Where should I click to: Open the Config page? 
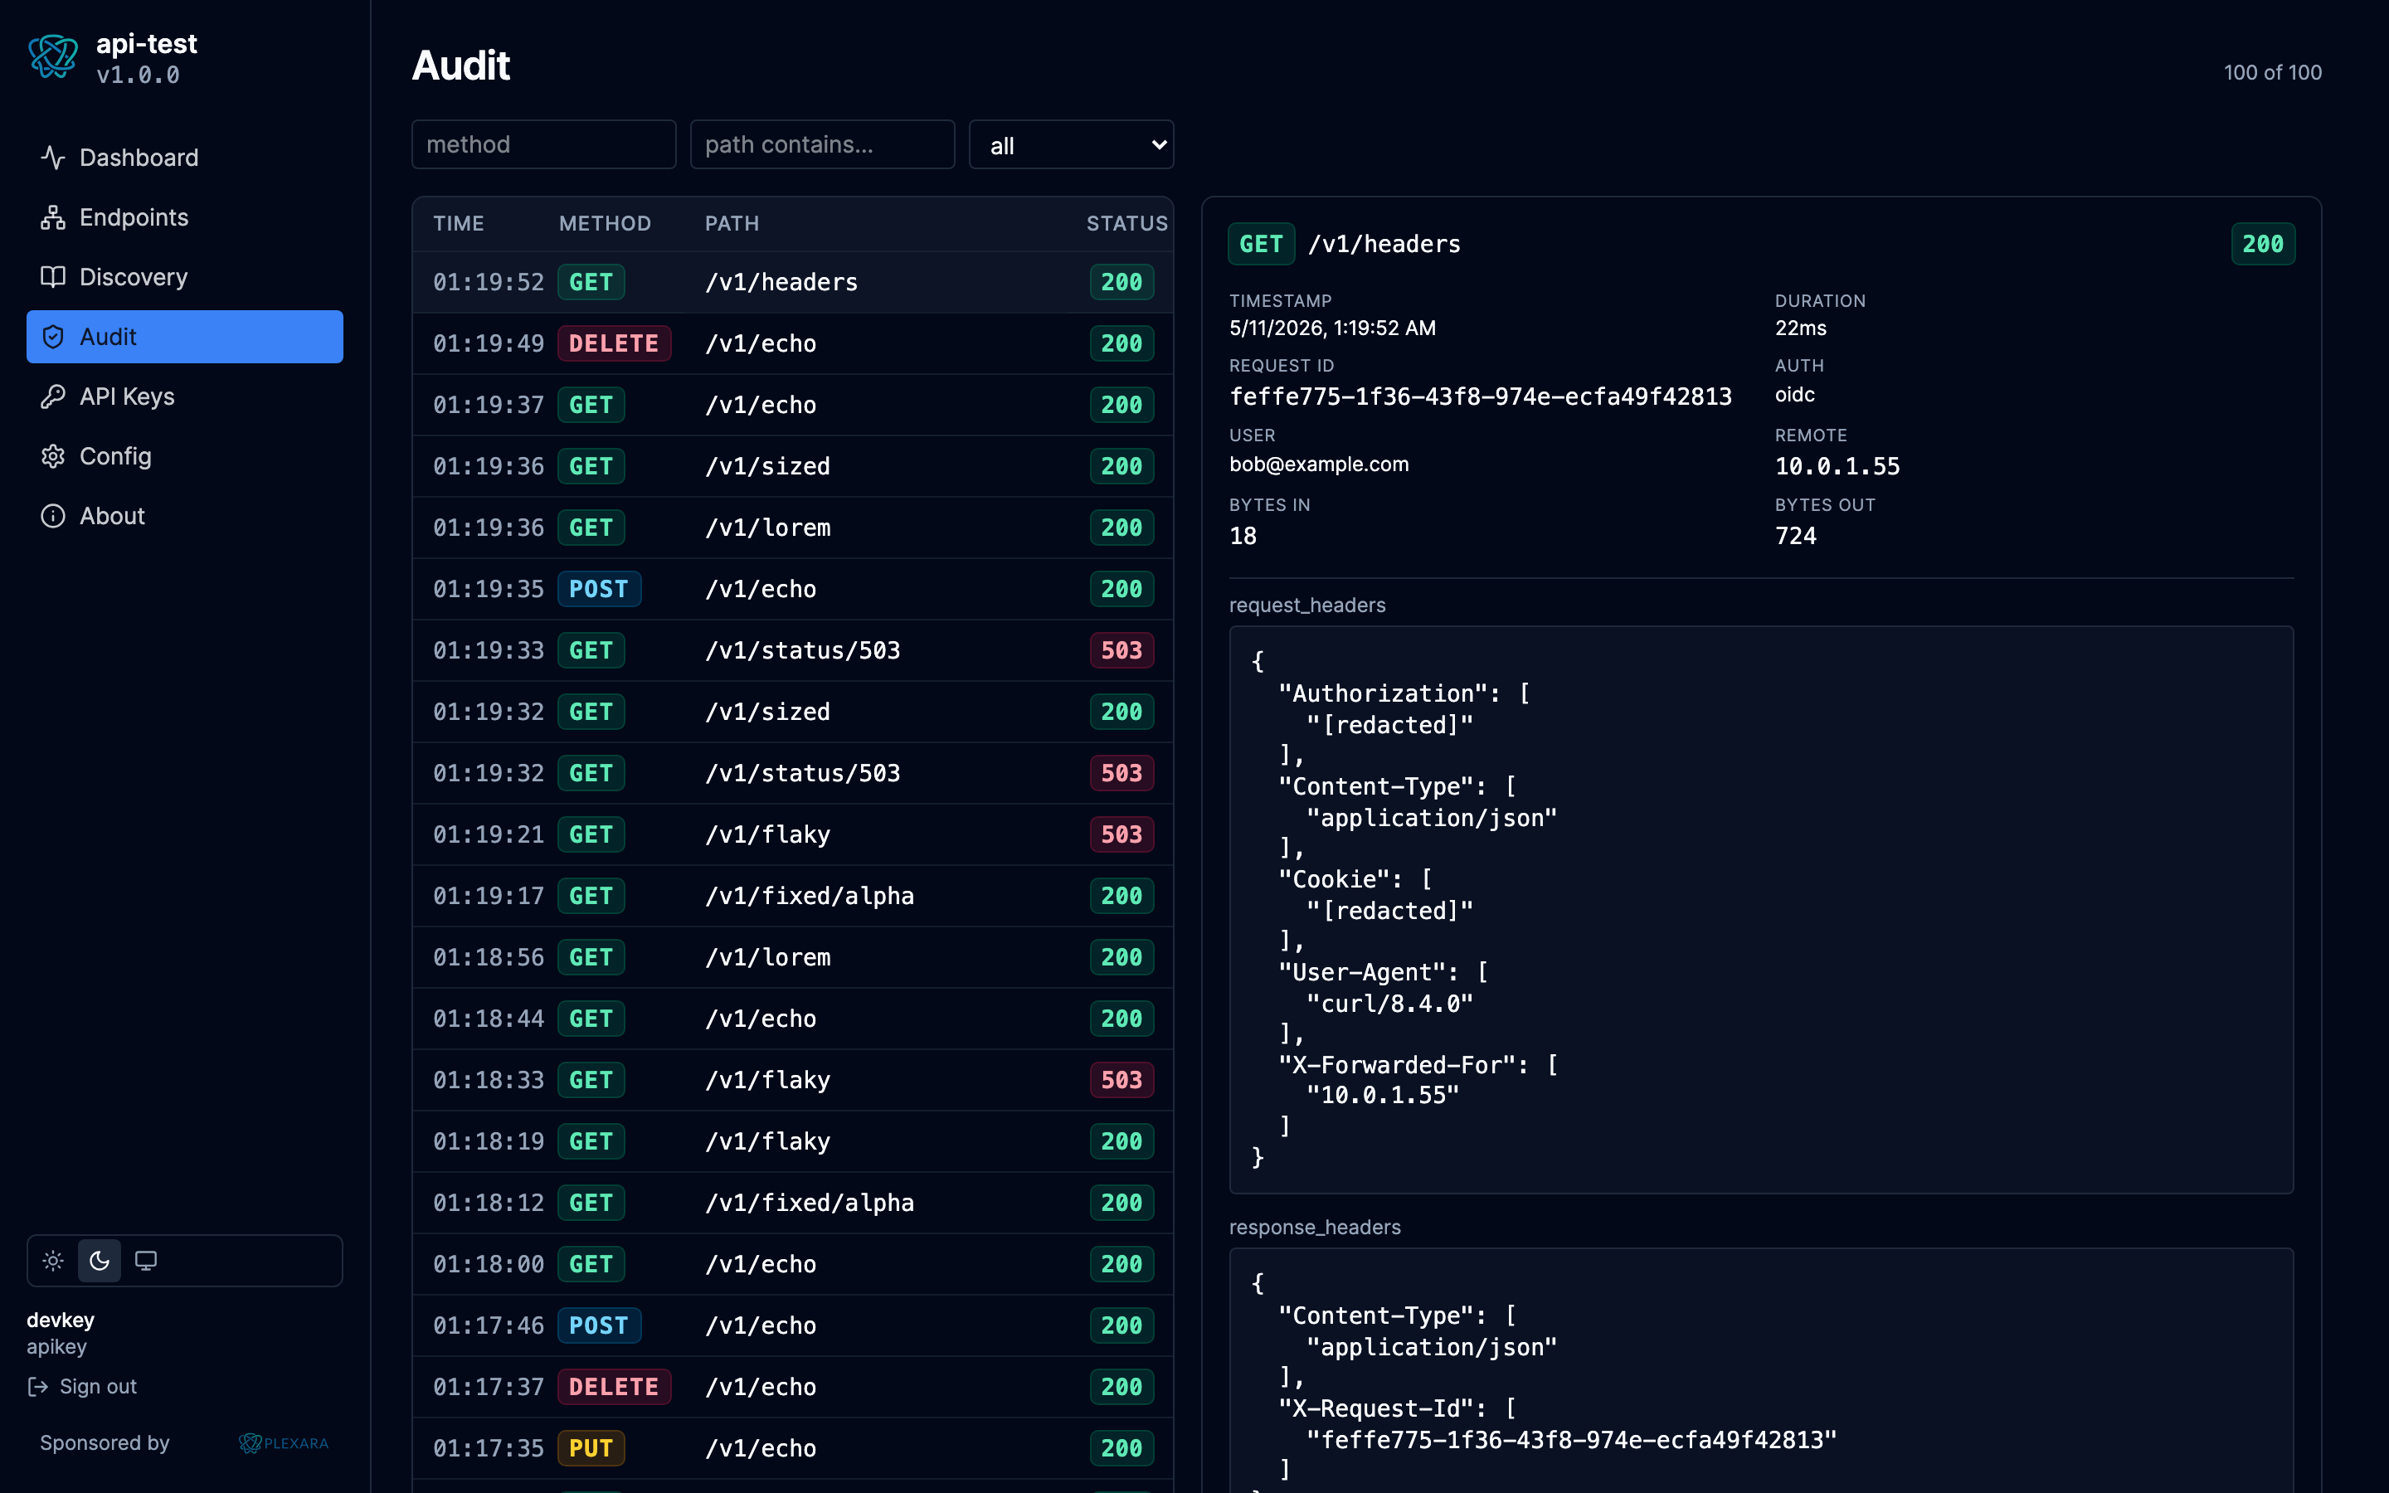click(x=185, y=456)
